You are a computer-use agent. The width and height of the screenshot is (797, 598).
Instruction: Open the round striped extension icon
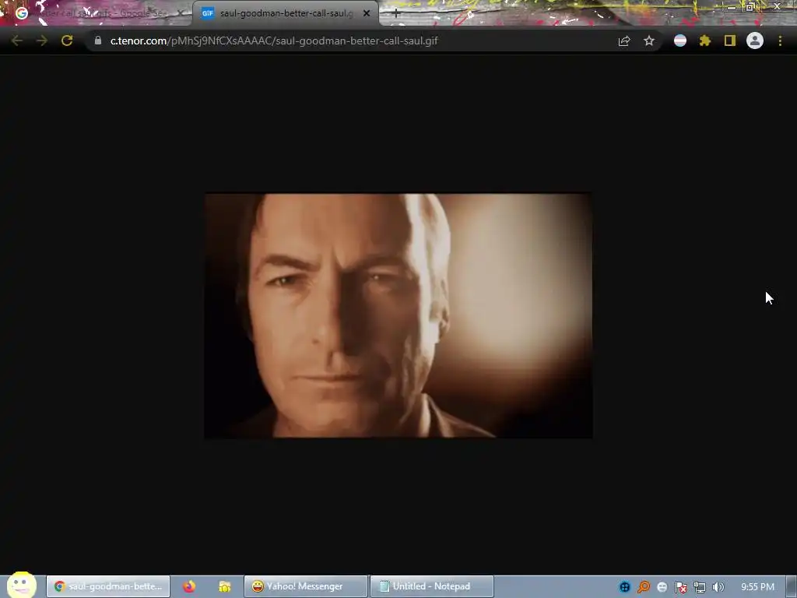(x=680, y=40)
